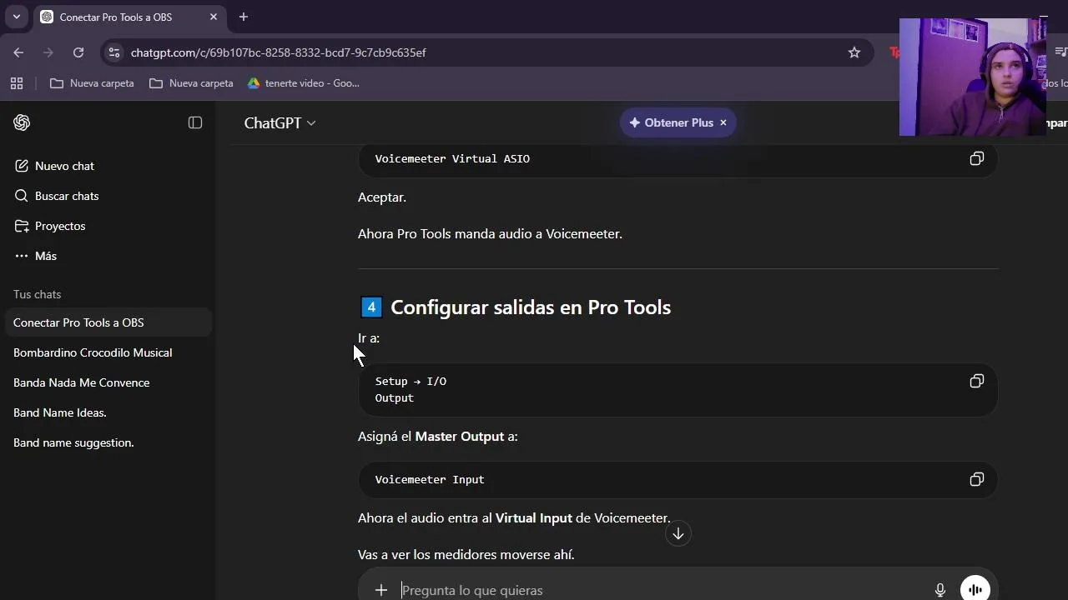Activate the microphone dictation icon
This screenshot has width=1068, height=600.
pyautogui.click(x=940, y=590)
